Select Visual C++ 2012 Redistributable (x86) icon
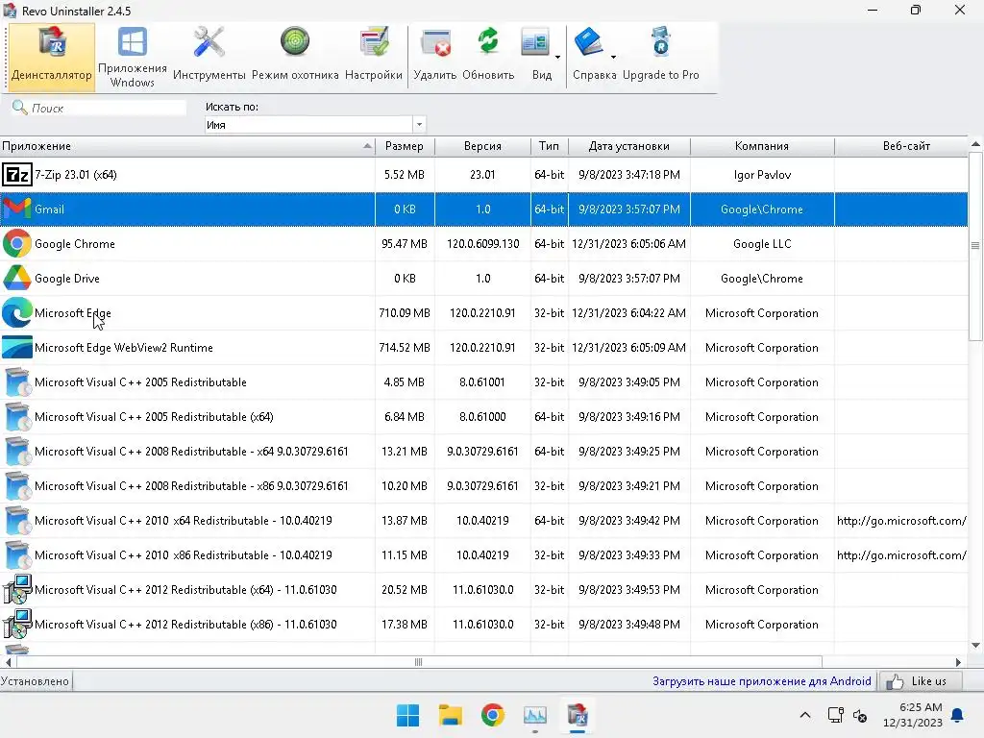 click(x=17, y=624)
